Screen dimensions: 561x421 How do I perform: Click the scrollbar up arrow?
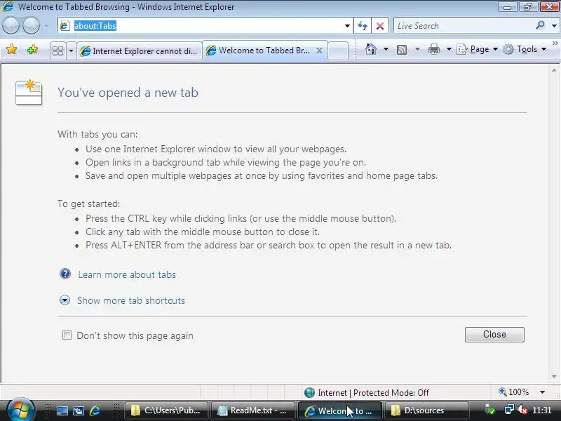pyautogui.click(x=554, y=71)
